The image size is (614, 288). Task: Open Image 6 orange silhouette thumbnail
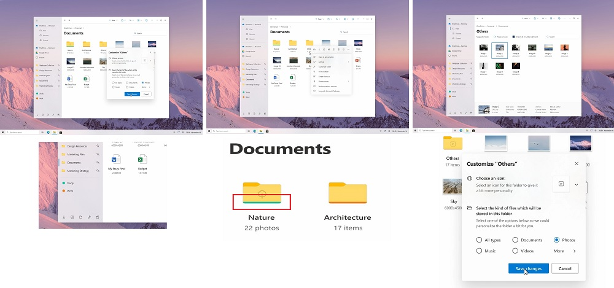(564, 48)
